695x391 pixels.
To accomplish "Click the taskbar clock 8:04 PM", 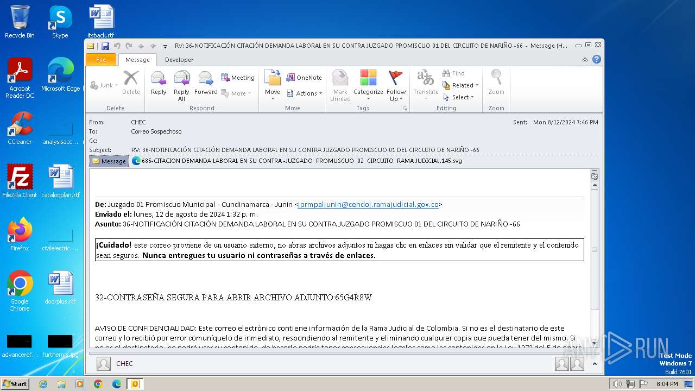I will [667, 384].
